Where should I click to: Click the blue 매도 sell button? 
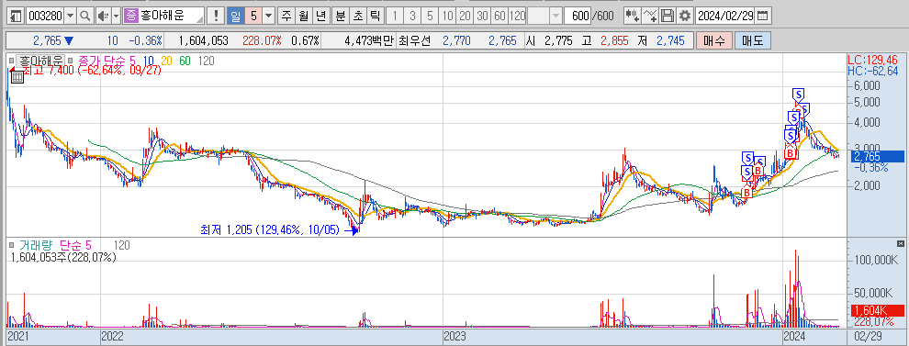pyautogui.click(x=752, y=40)
